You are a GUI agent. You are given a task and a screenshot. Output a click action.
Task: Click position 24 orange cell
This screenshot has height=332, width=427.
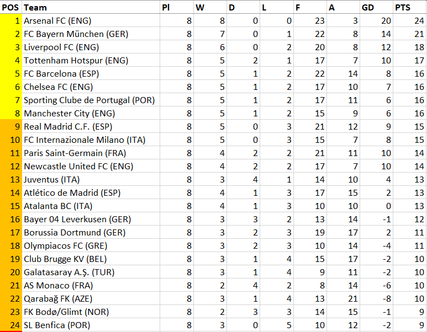(11, 325)
